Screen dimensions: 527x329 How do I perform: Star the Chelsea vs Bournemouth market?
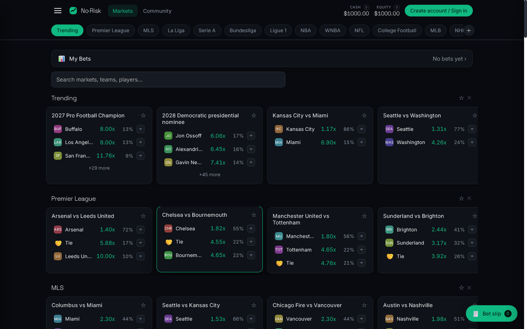tap(254, 215)
